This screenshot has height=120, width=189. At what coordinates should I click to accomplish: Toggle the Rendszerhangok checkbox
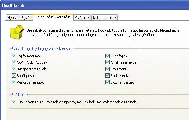pos(14,82)
